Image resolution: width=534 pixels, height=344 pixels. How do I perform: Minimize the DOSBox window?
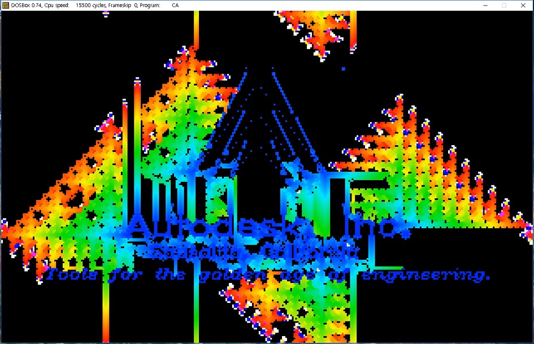[x=485, y=5]
